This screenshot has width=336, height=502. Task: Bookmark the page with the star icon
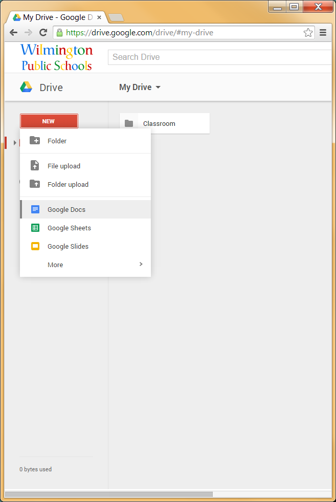(x=308, y=32)
